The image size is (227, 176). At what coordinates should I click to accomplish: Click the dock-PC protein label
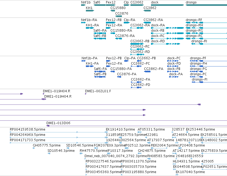(x=174, y=58)
